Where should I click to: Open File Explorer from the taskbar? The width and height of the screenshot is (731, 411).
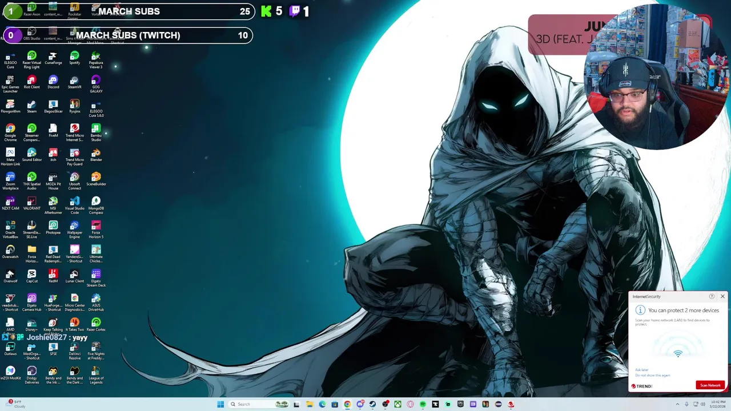point(310,404)
